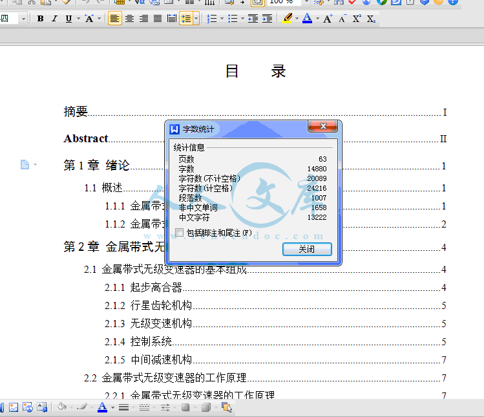Open the underline style dropdown
The height and width of the screenshot is (417, 484).
[x=78, y=19]
